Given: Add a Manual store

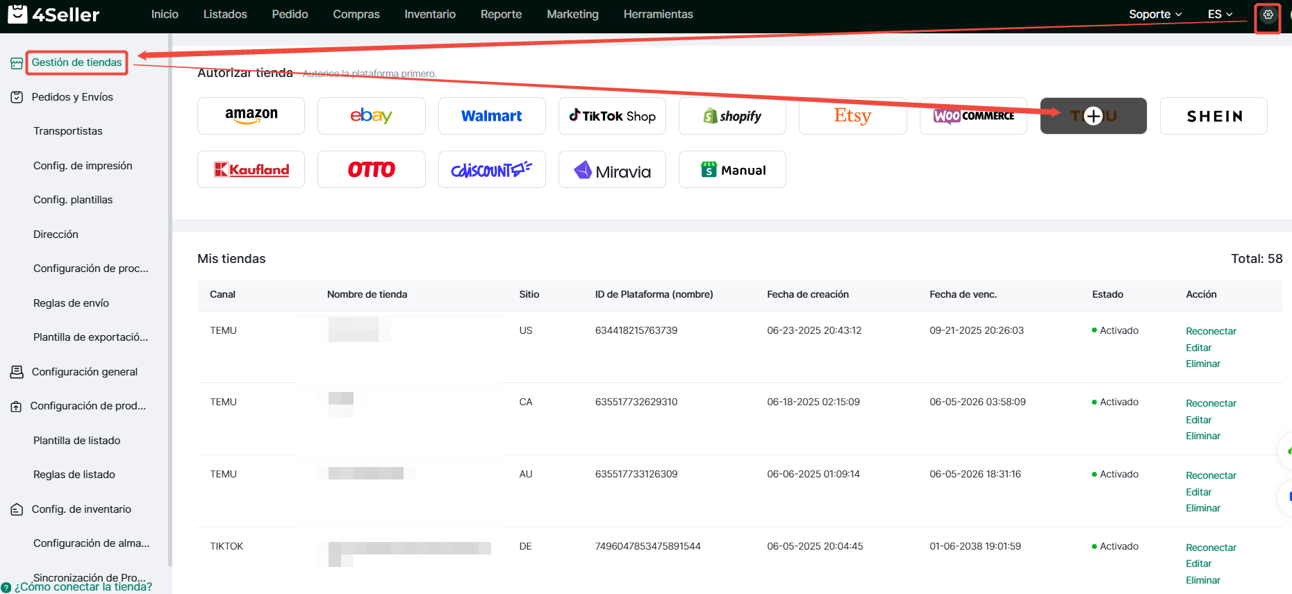Looking at the screenshot, I should pos(732,169).
